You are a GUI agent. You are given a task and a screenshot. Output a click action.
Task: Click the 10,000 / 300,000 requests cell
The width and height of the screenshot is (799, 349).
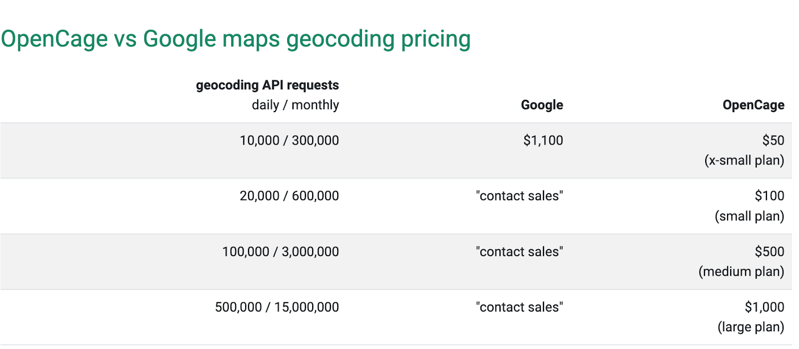[289, 141]
